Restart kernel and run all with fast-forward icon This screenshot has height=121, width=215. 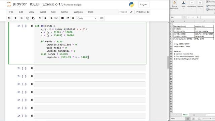point(73,18)
